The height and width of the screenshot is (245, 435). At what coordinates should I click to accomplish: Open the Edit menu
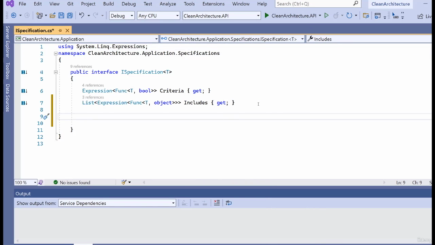[x=37, y=4]
